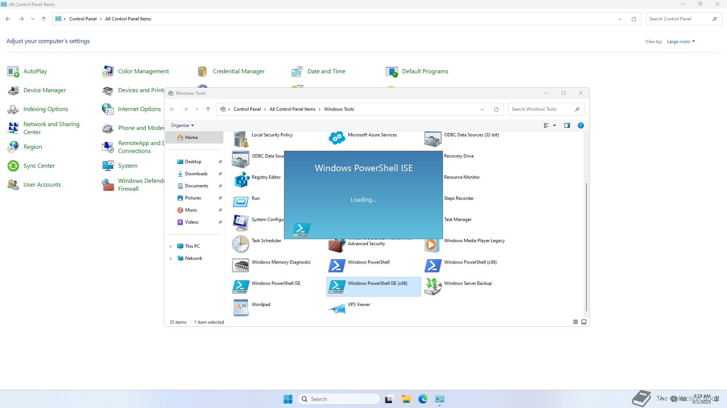Select the Windows PowerShell ISE (x86) icon
727x408 pixels.
pyautogui.click(x=337, y=286)
